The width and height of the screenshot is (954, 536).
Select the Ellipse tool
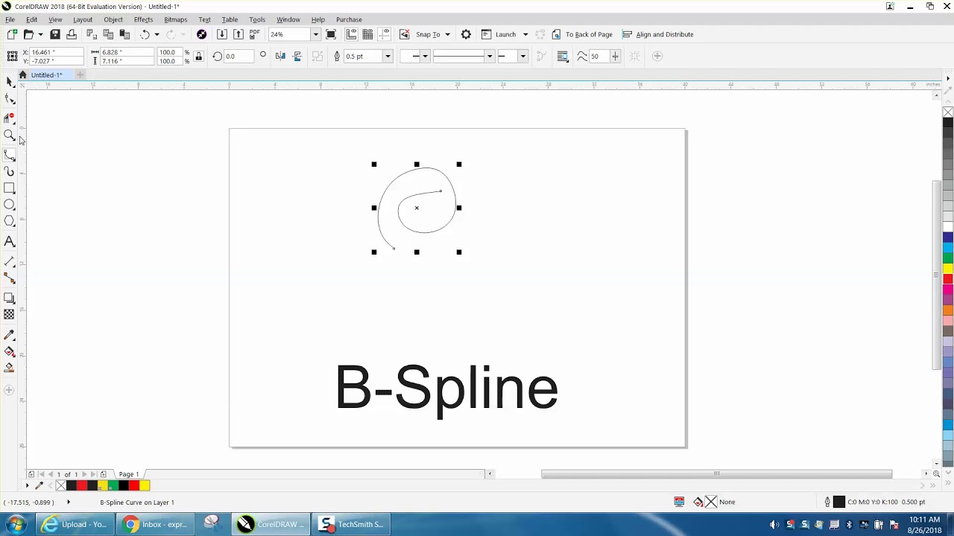10,205
